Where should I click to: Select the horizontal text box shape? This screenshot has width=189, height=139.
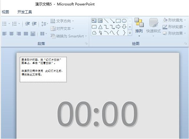point(94,21)
